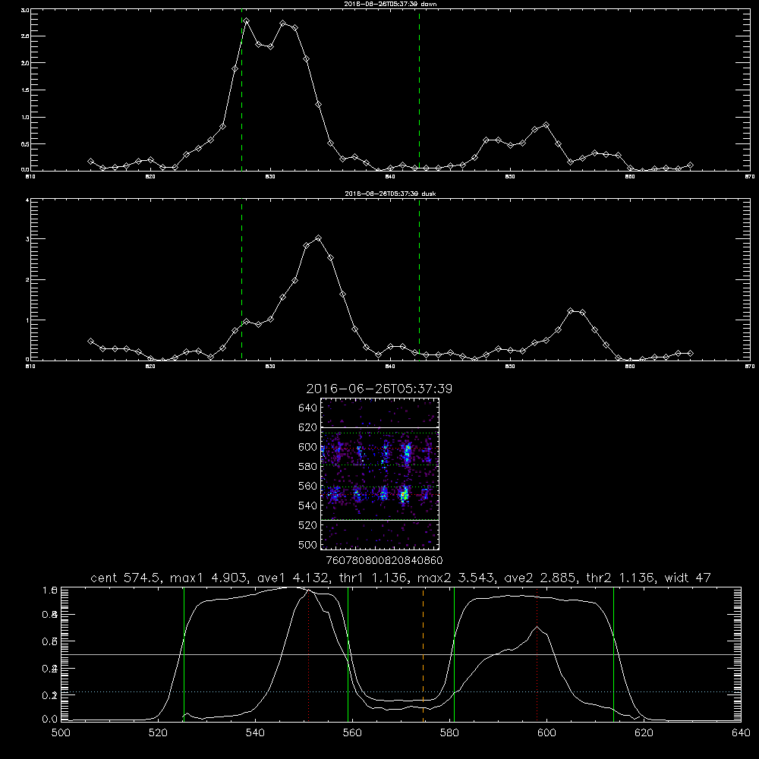Click "max1 4.903" in the statistics line

coord(209,578)
